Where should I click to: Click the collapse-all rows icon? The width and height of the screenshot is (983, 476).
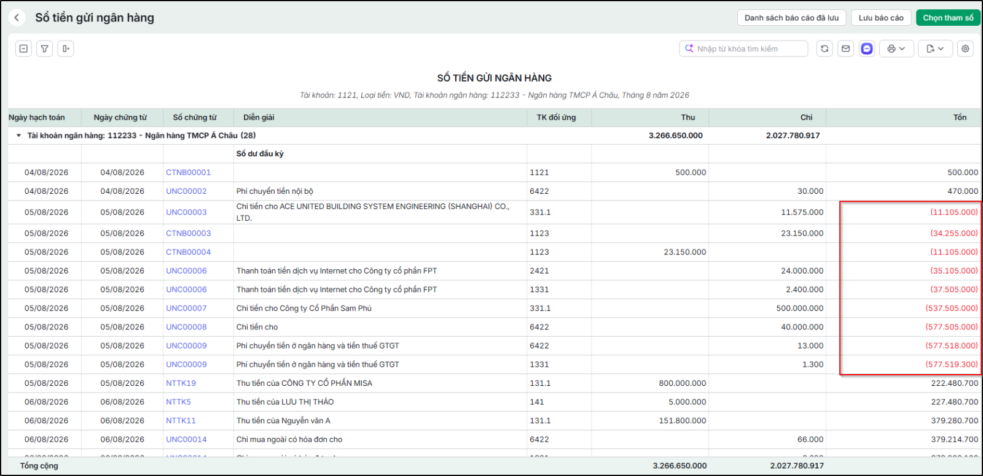tap(23, 48)
